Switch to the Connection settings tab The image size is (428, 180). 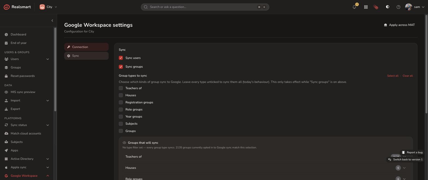click(86, 47)
